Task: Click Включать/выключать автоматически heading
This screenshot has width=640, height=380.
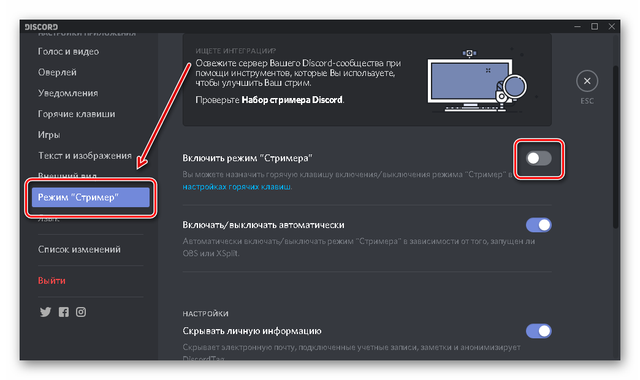Action: pyautogui.click(x=263, y=225)
